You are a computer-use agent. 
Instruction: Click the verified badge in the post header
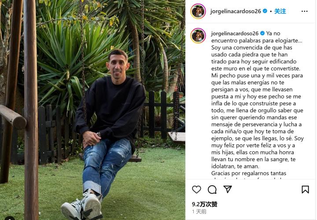265,11
